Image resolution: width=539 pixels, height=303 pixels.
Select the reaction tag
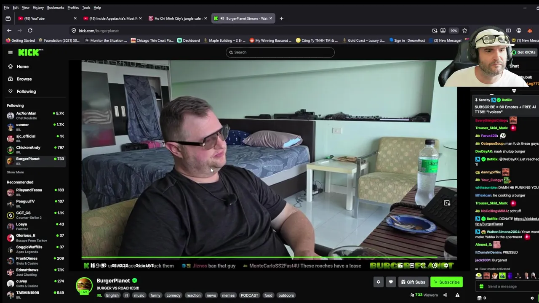coord(194,295)
